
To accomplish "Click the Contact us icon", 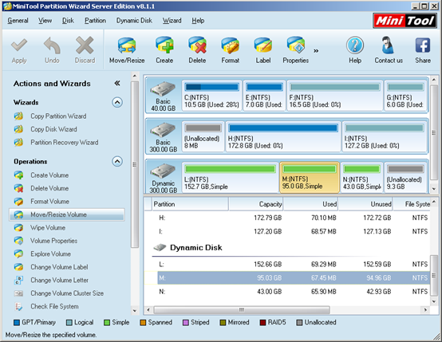I will point(389,45).
